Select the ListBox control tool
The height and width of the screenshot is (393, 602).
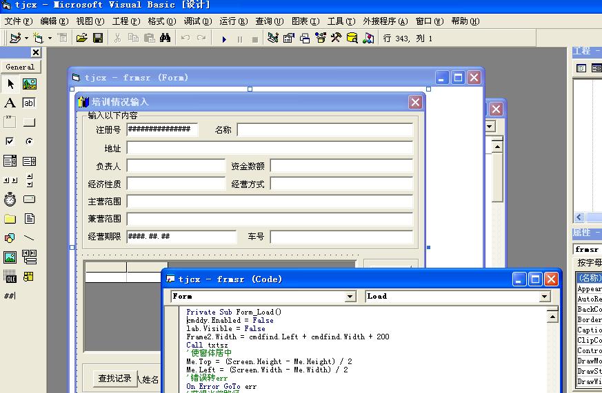coord(30,161)
